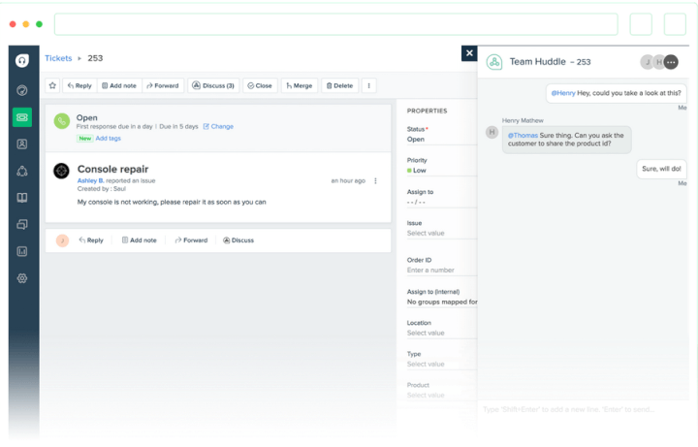
Task: Go back via Tickets breadcrumb link
Action: click(x=58, y=58)
